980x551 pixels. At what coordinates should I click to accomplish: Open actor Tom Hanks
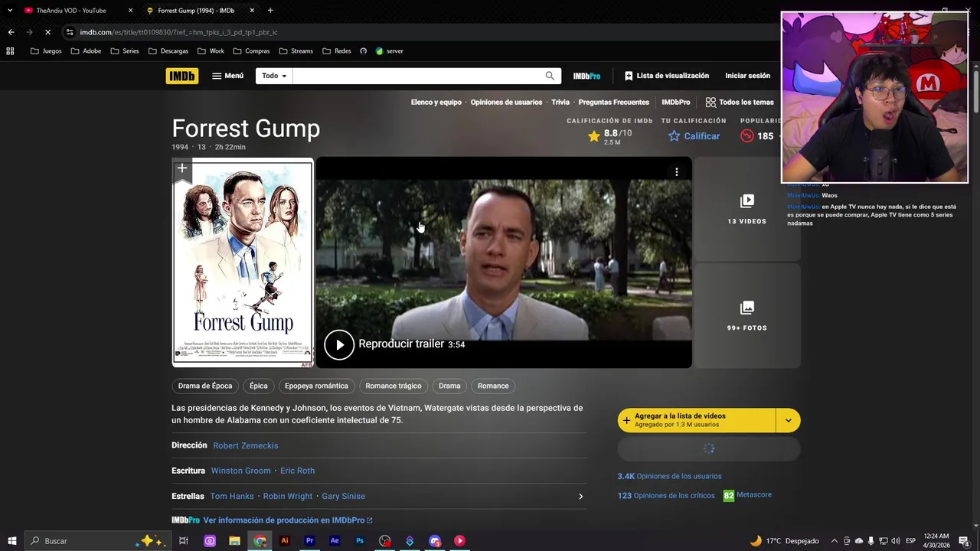[232, 496]
